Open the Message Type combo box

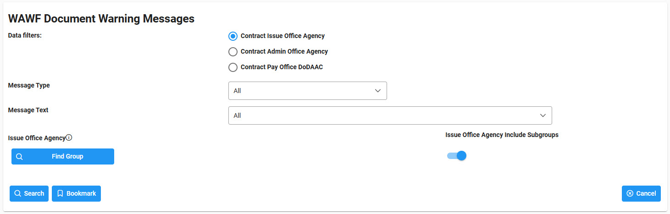click(308, 91)
